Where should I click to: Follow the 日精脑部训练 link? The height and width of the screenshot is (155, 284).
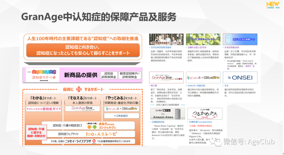pos(158,122)
